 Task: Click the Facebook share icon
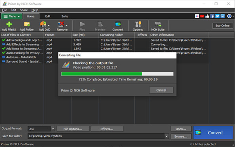pos(212,16)
